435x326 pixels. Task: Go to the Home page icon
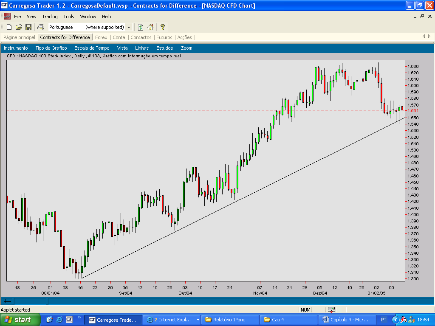click(150, 27)
